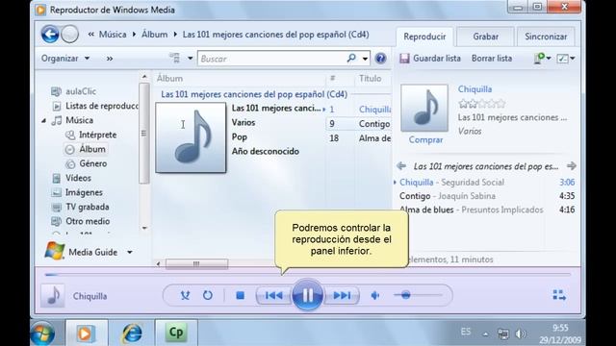Open the search options dropdown arrow
The height and width of the screenshot is (346, 616).
(x=365, y=59)
